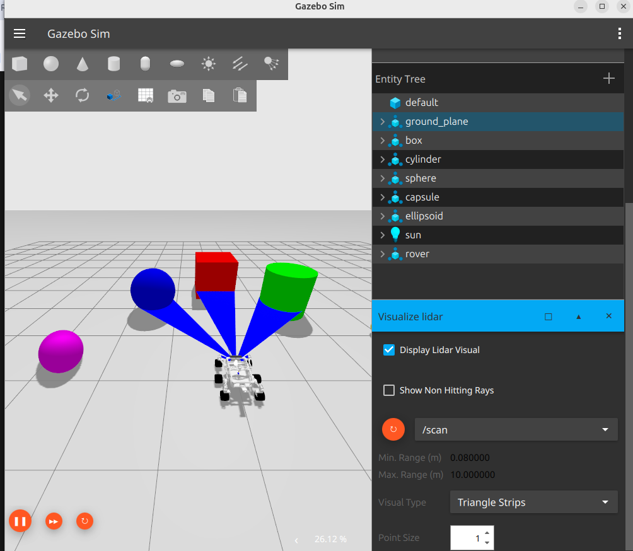Increase Point Size with up arrow
Screen dimensions: 633x551
485,533
